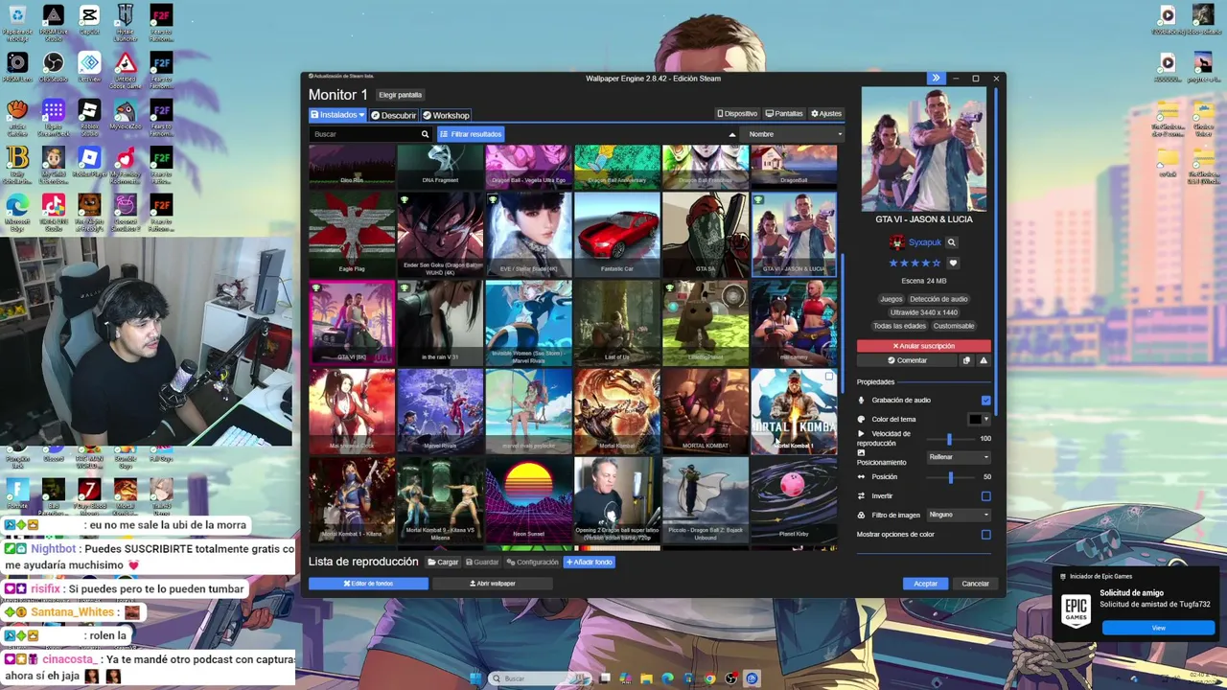Open File Explorer from taskbar
The image size is (1227, 690).
646,678
